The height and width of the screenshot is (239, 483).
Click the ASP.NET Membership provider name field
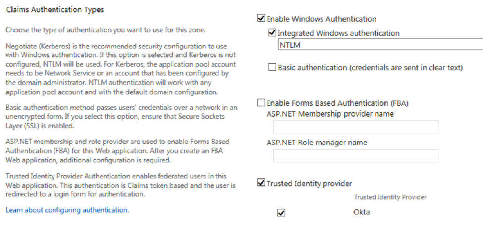356,127
